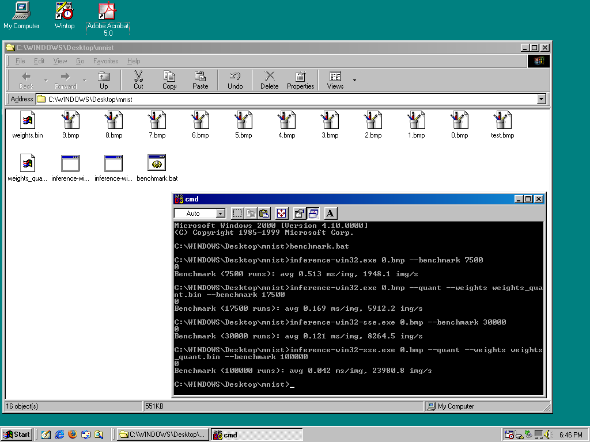Click the 16 object(s) status bar text
590x442 pixels.
click(22, 406)
